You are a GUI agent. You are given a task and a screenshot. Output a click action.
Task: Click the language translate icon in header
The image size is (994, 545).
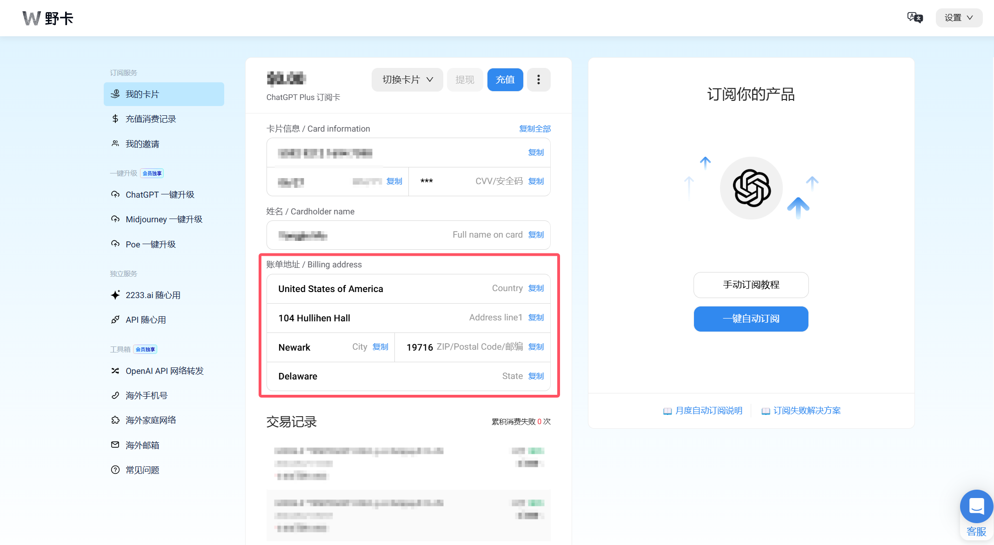coord(914,18)
